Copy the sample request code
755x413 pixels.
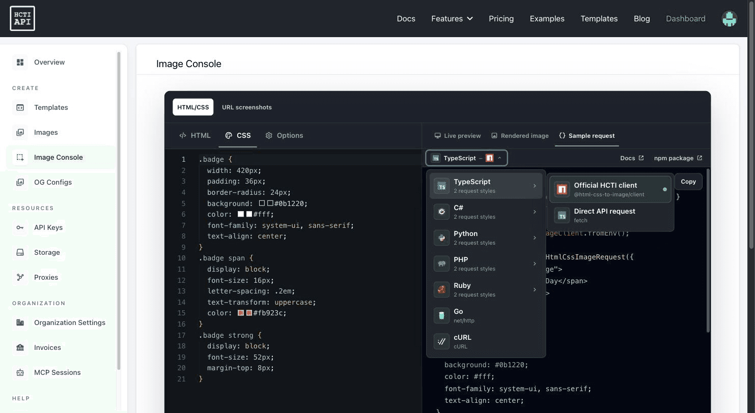(x=688, y=182)
